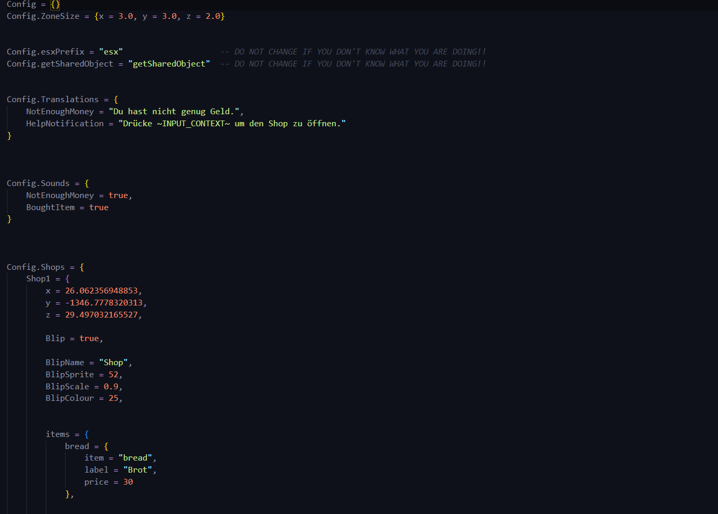The image size is (718, 514).
Task: Click the true value of BoughtItem
Action: pos(99,207)
